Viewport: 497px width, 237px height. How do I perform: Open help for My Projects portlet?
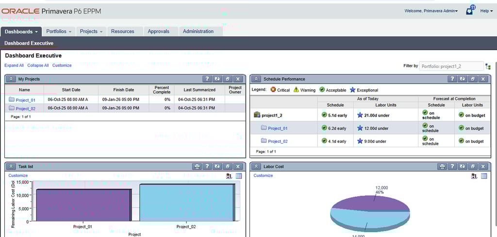pyautogui.click(x=207, y=79)
